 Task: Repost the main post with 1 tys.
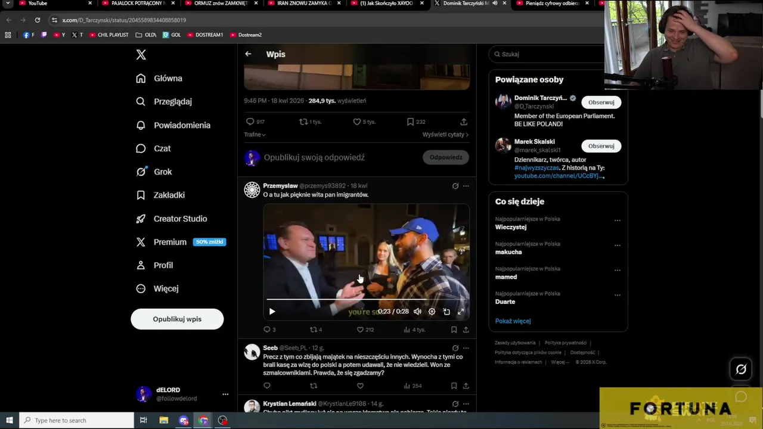point(310,122)
